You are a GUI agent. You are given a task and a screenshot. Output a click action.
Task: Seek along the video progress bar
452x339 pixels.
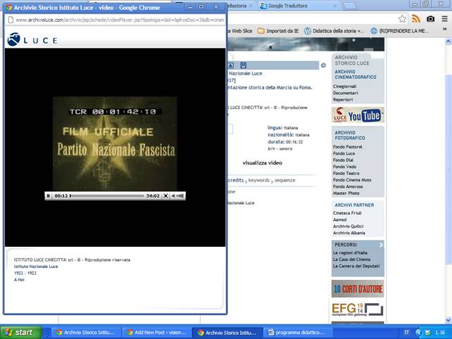click(106, 196)
